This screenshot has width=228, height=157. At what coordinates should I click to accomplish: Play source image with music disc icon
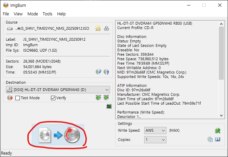click(x=98, y=72)
